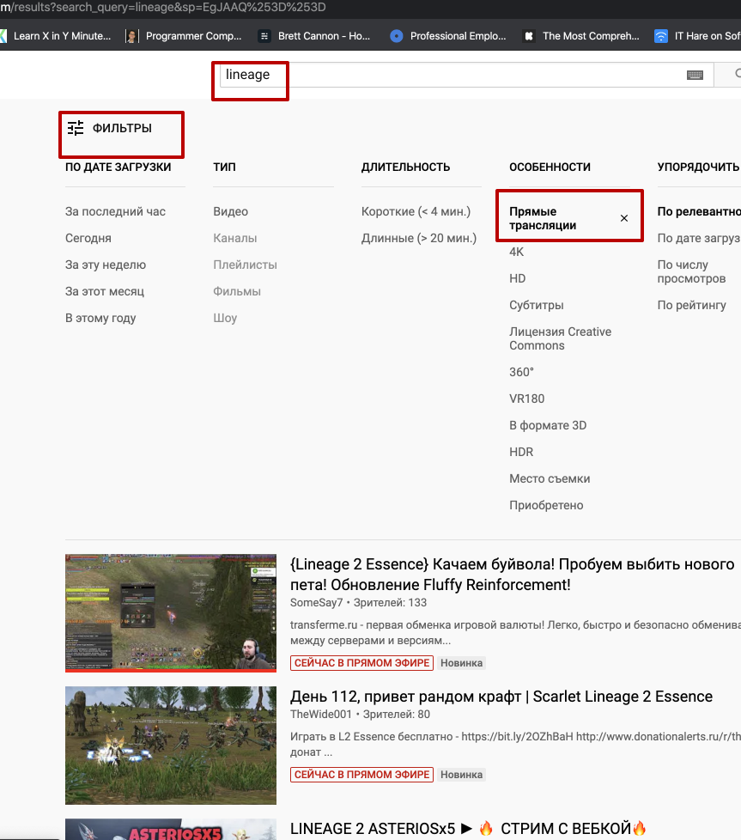This screenshot has height=840, width=741.
Task: Filter by За последний час upload date
Action: tap(115, 211)
